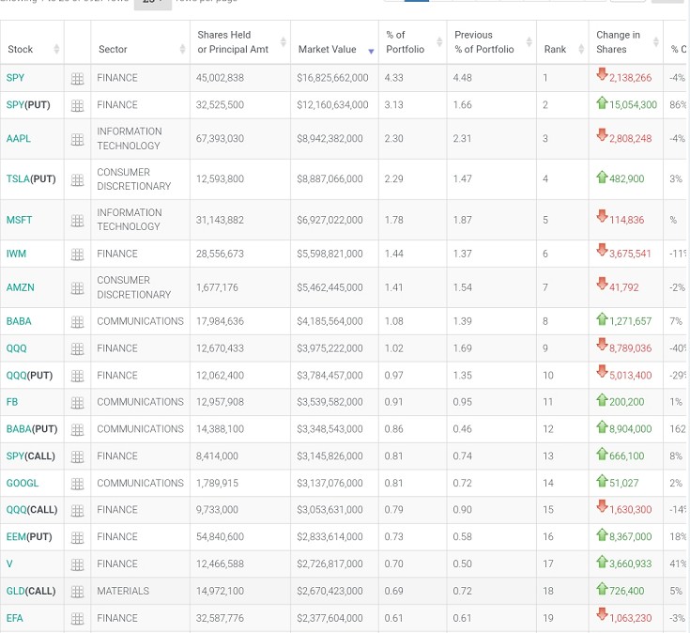The image size is (690, 633).
Task: Open grid icon in QQQ(CALL) row
Action: coord(77,511)
